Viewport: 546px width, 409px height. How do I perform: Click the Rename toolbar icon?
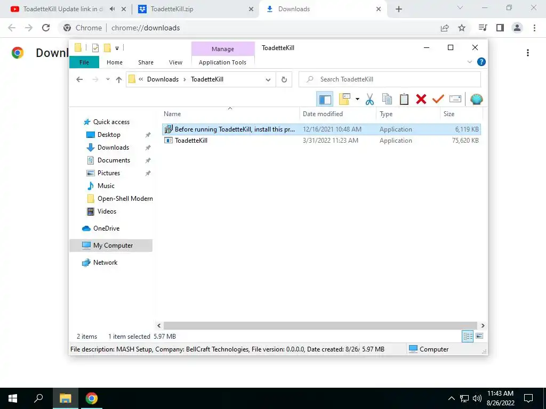click(x=455, y=100)
